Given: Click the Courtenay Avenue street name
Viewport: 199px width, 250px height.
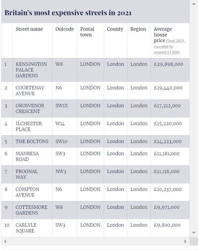Looking at the screenshot, I should [30, 90].
